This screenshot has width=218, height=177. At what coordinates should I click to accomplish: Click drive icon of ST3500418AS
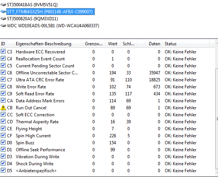click(3, 4)
